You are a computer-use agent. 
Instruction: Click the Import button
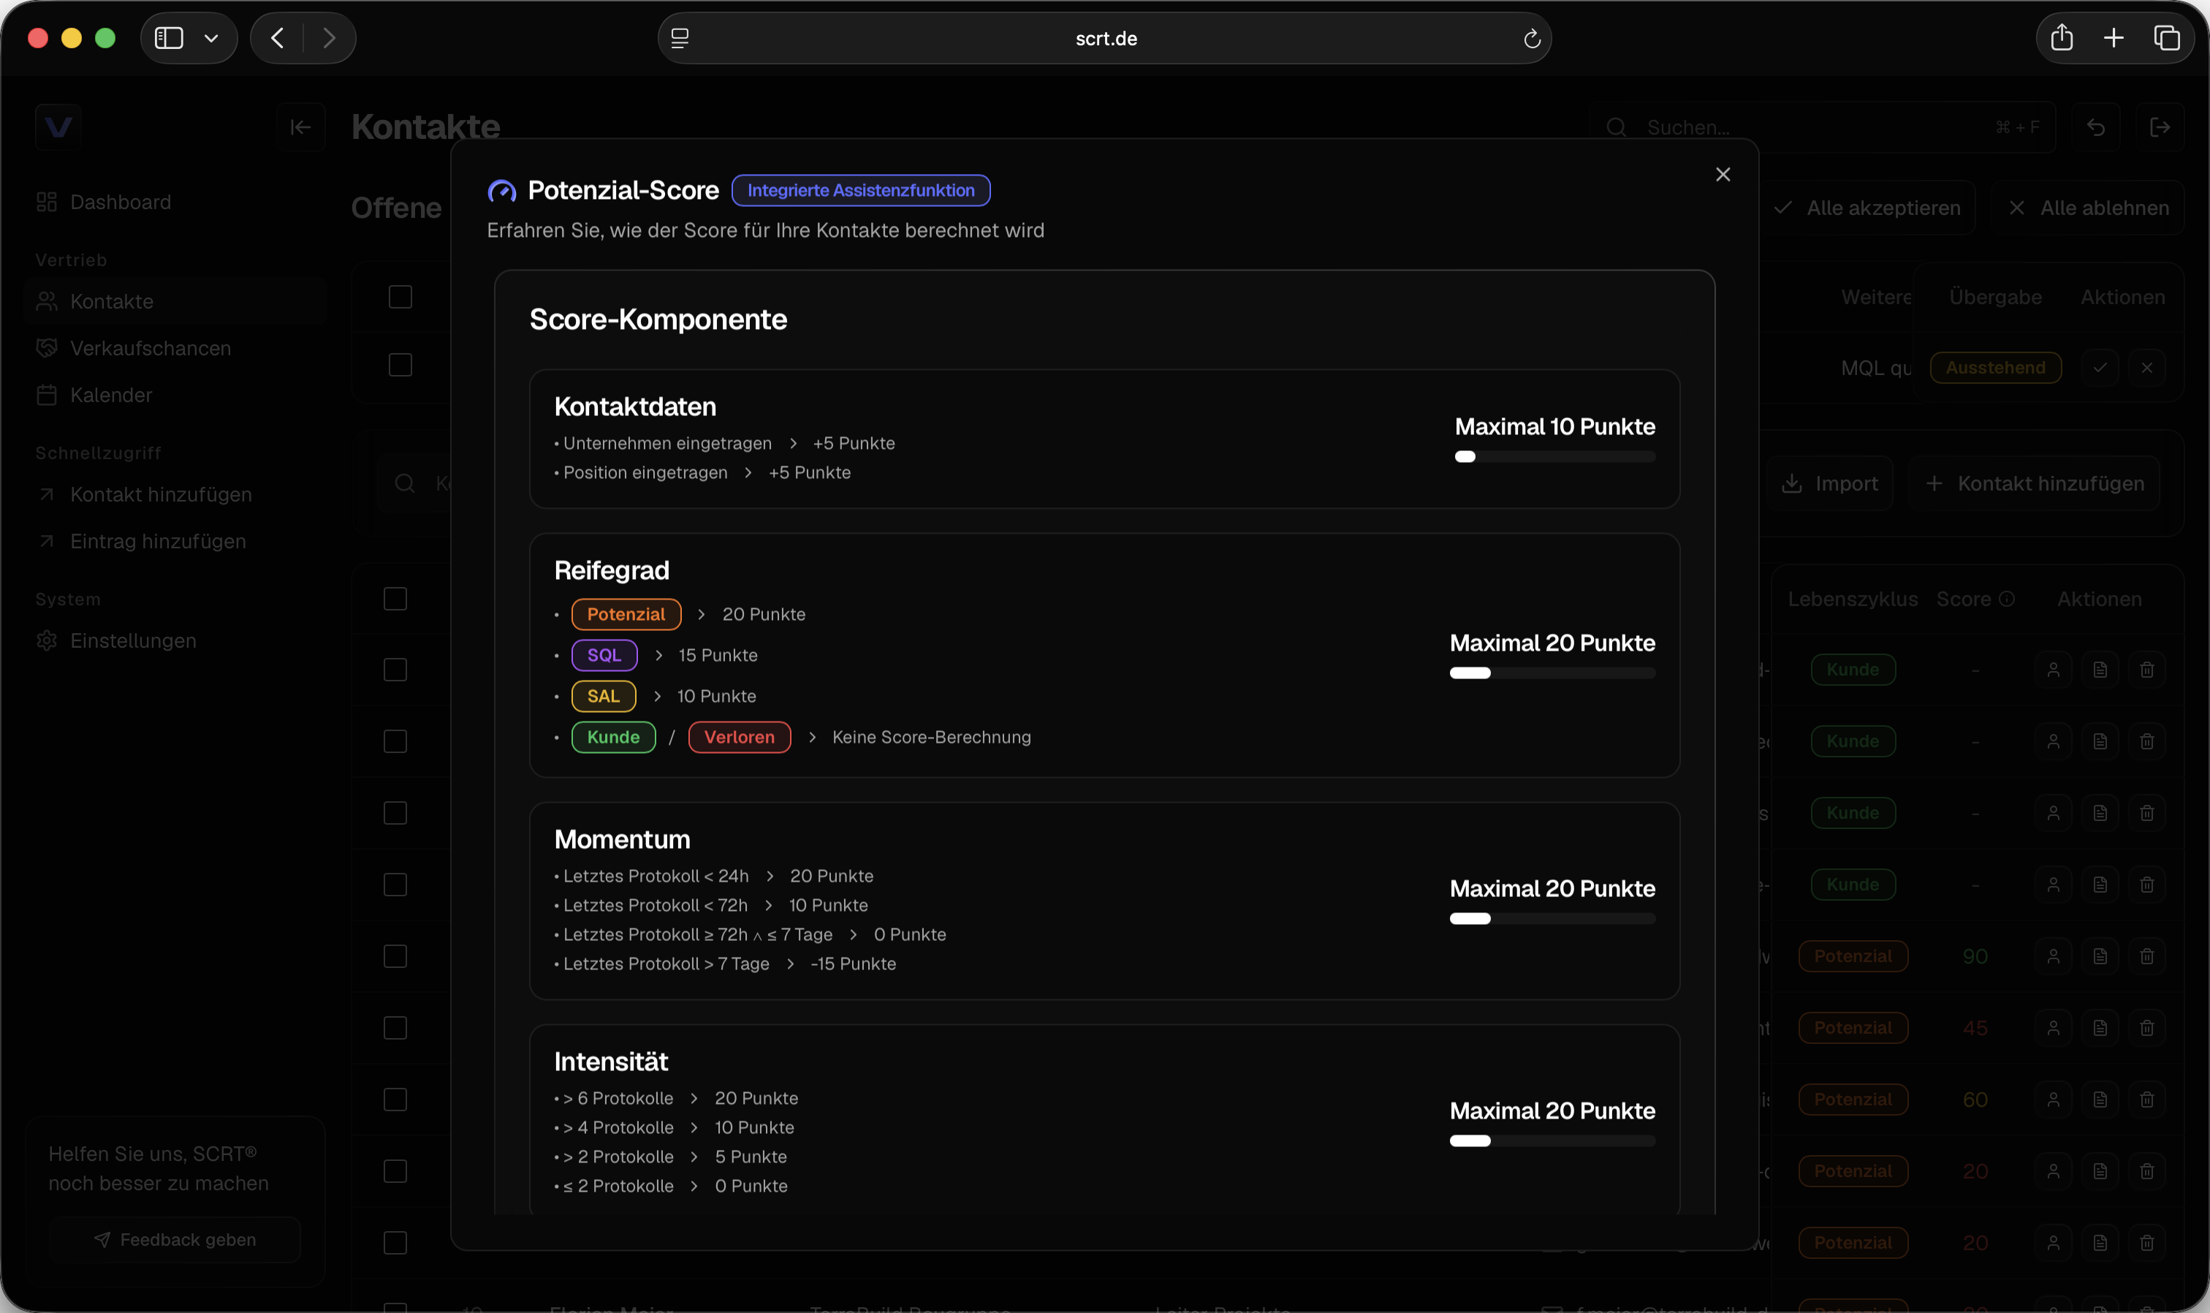(1831, 483)
